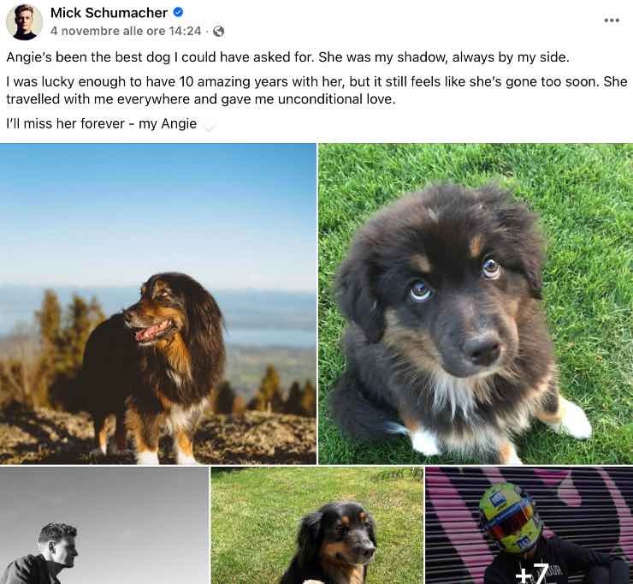The width and height of the screenshot is (633, 584).
Task: Click the '10 amazing years' paragraph text
Action: tap(316, 90)
